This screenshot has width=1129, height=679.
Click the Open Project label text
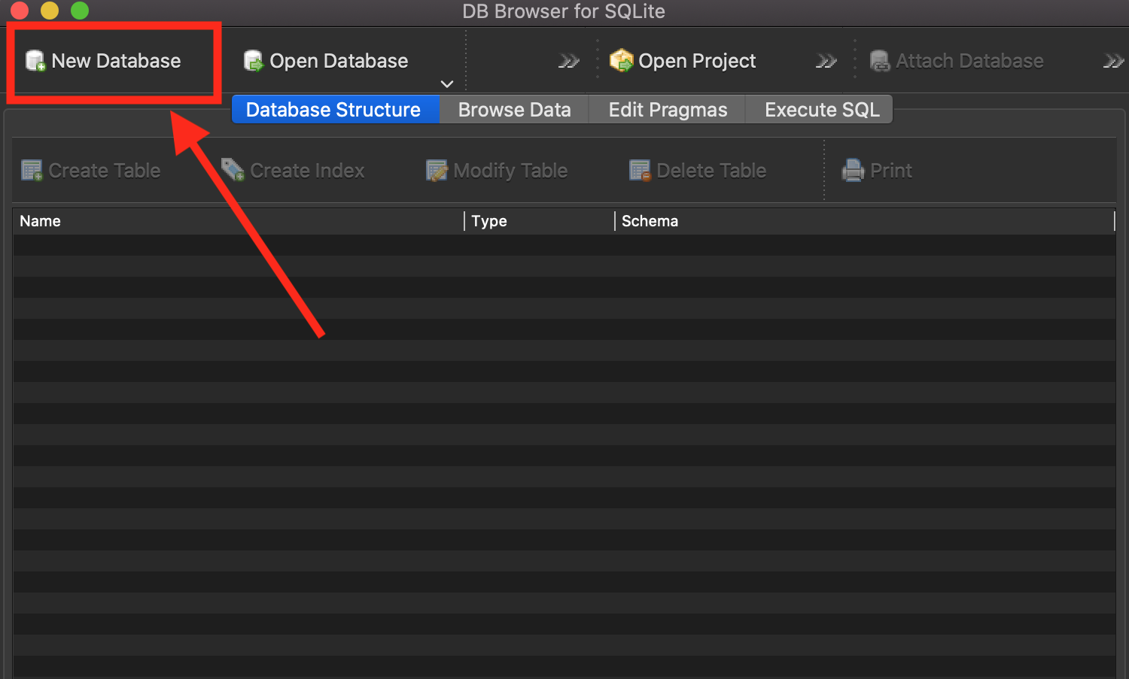tap(697, 61)
